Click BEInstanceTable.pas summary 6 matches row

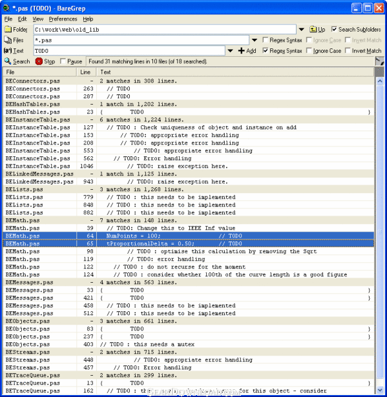click(188, 119)
